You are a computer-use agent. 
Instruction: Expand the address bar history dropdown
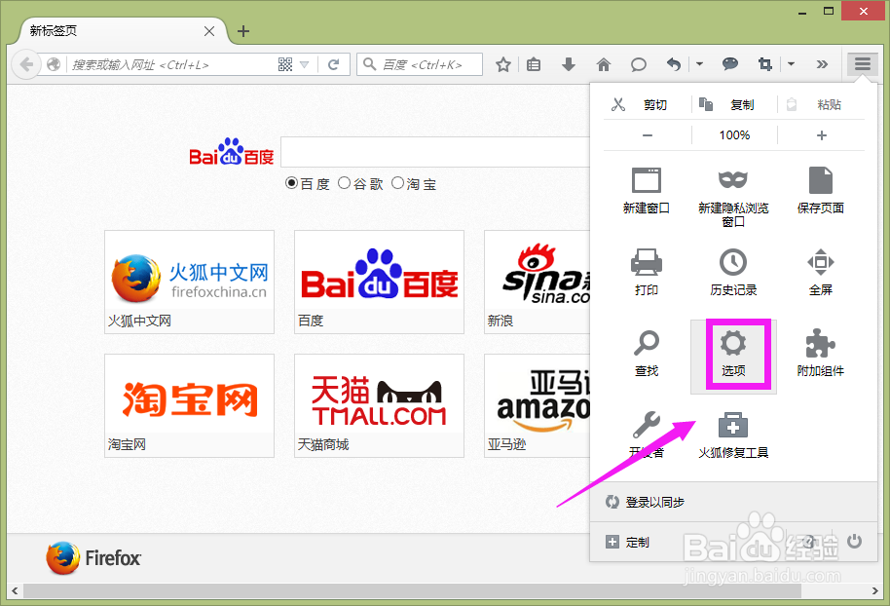(304, 64)
